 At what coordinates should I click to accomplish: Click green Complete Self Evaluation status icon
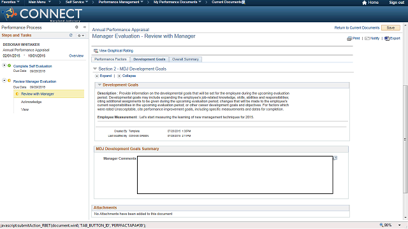[x=10, y=66]
